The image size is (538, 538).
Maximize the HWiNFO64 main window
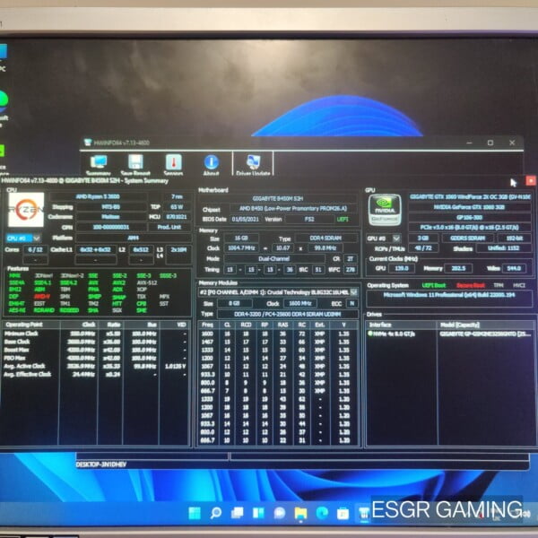pyautogui.click(x=490, y=143)
